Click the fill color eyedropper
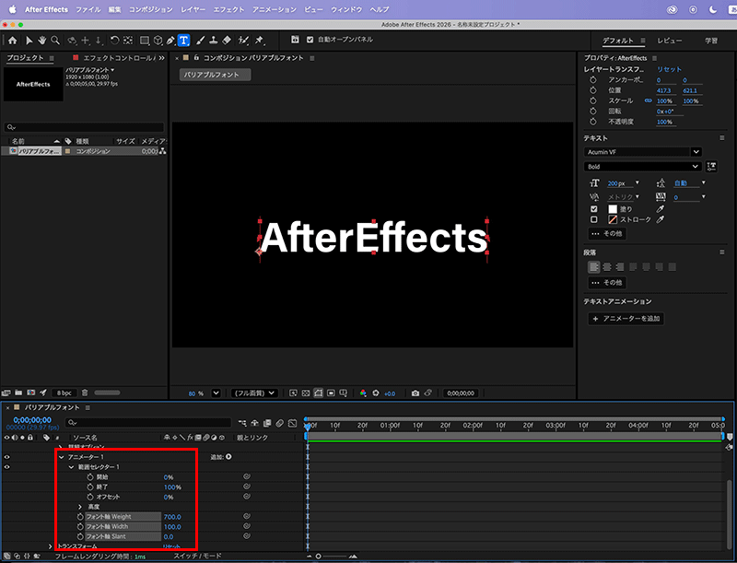 pos(660,208)
